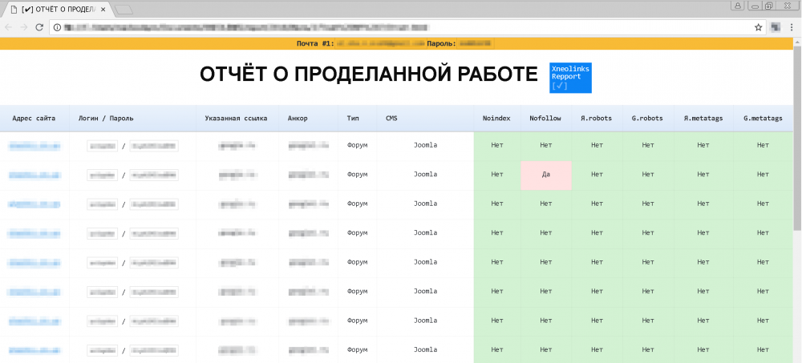
Task: Bookmark the page with star icon
Action: click(759, 27)
